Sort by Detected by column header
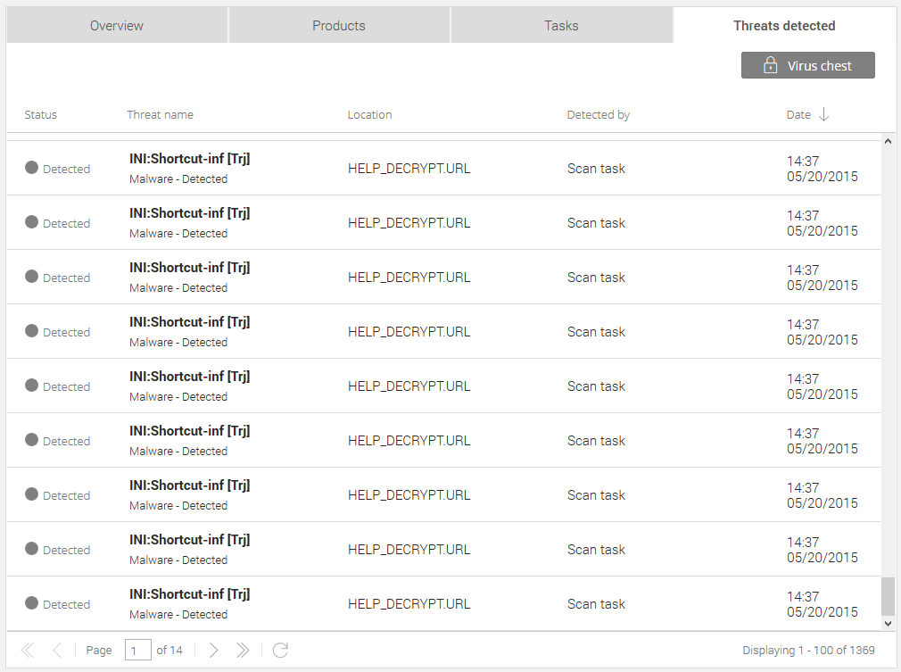The image size is (901, 672). point(598,114)
